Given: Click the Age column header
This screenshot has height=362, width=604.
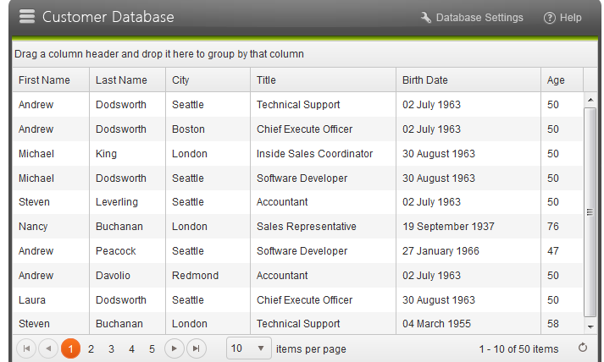Looking at the screenshot, I should click(x=556, y=80).
